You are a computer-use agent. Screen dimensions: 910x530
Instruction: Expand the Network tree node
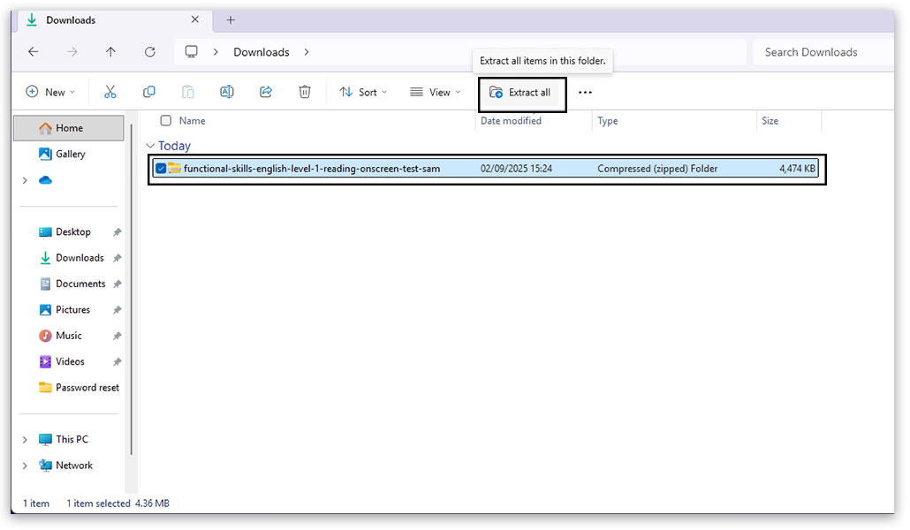tap(25, 466)
